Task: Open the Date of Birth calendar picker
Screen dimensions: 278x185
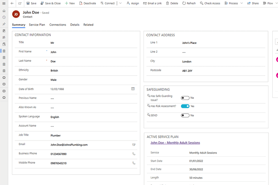Action: (133, 89)
